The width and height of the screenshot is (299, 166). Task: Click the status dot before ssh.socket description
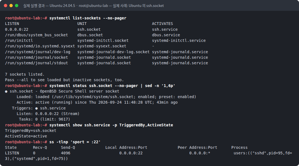[6, 91]
